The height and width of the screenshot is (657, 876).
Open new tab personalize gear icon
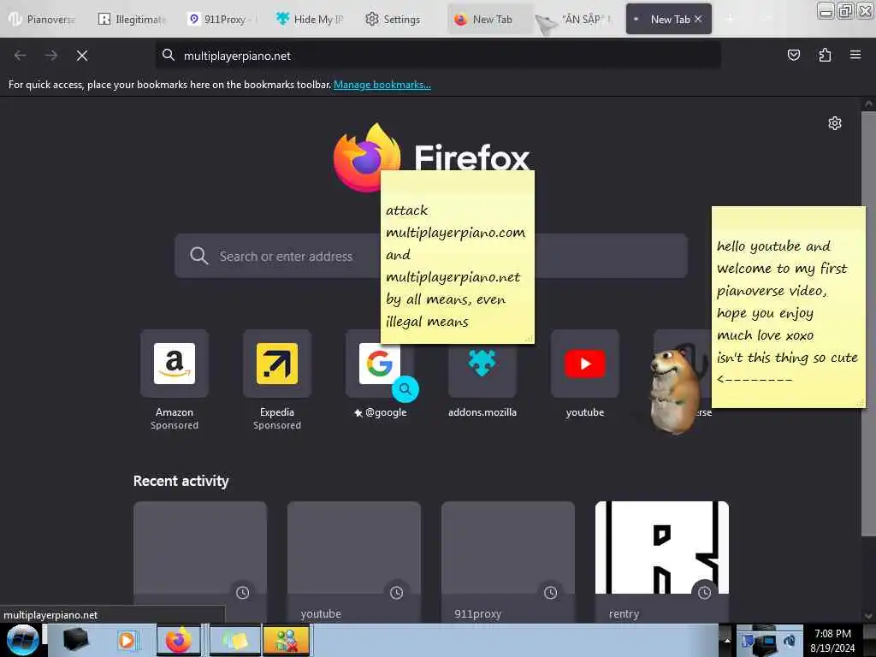pyautogui.click(x=835, y=123)
